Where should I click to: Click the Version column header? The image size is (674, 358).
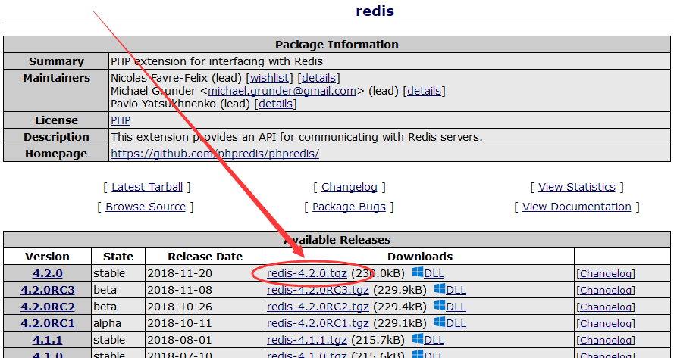(x=47, y=257)
